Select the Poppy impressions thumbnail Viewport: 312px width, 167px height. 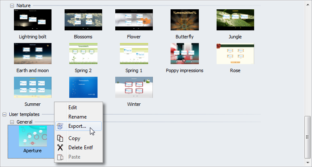[x=184, y=54]
